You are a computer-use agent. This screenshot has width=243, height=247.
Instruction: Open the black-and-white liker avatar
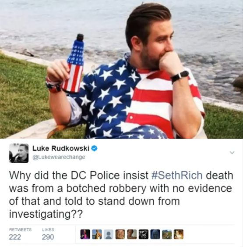click(144, 234)
